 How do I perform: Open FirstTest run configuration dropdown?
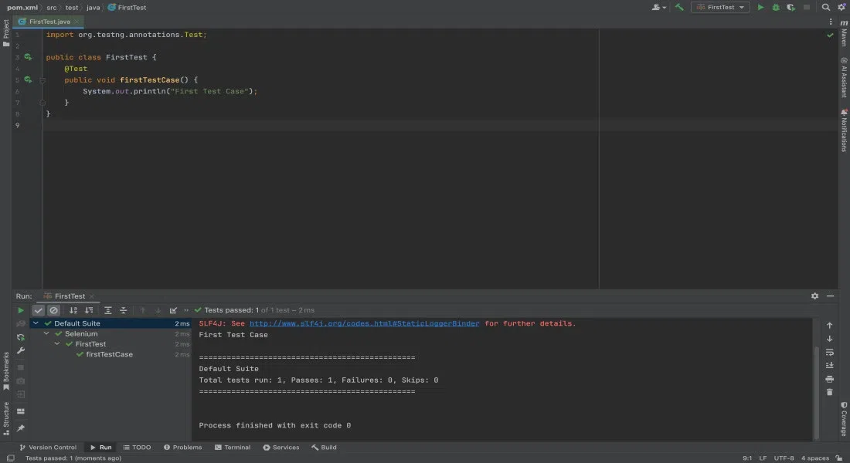720,7
